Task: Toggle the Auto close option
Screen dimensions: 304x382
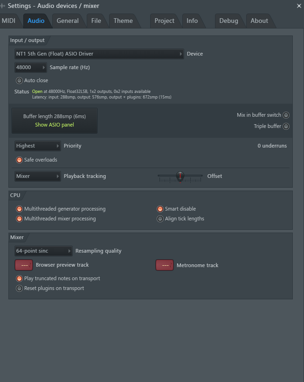Action: click(x=19, y=80)
